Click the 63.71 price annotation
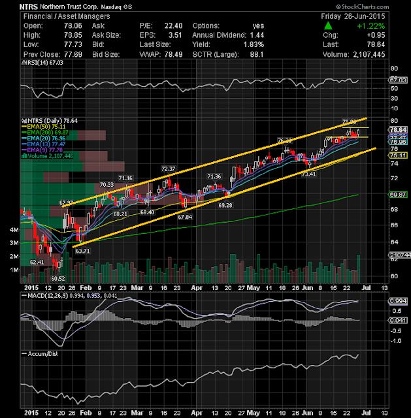Viewport: 411px width, 418px height. [x=82, y=251]
